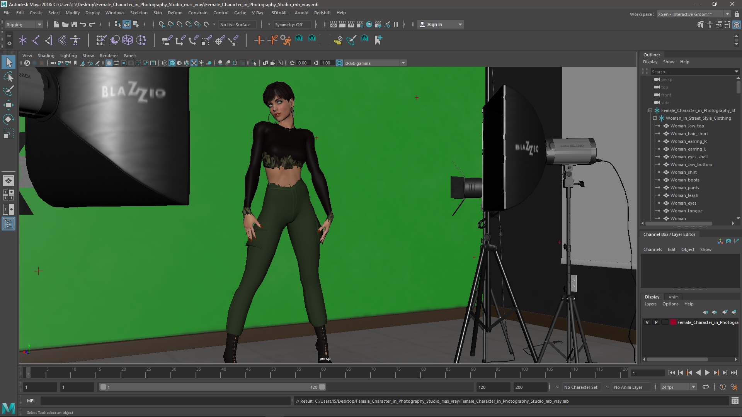Screen dimensions: 742x417
Task: Toggle the layer P playback box
Action: [656, 322]
